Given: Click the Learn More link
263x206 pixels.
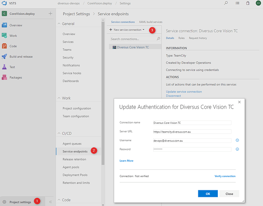Looking at the screenshot, I should coord(126,161).
